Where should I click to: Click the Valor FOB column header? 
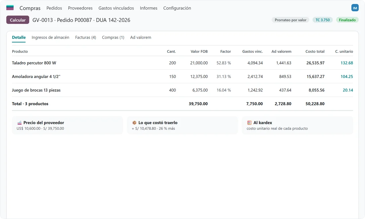point(199,51)
